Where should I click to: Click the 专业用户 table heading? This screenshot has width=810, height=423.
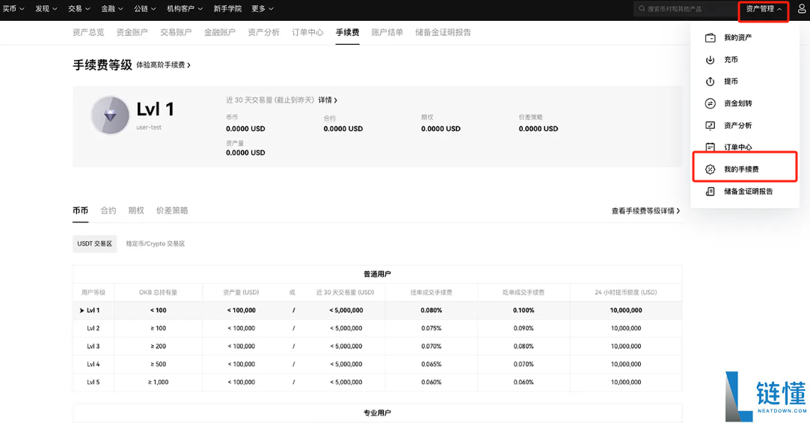377,413
